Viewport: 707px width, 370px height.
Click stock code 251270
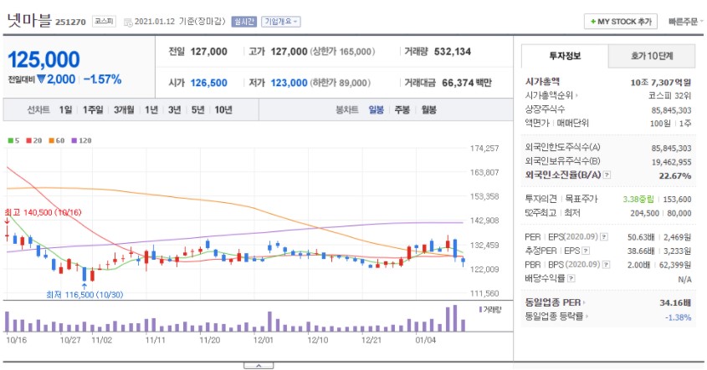pyautogui.click(x=70, y=22)
